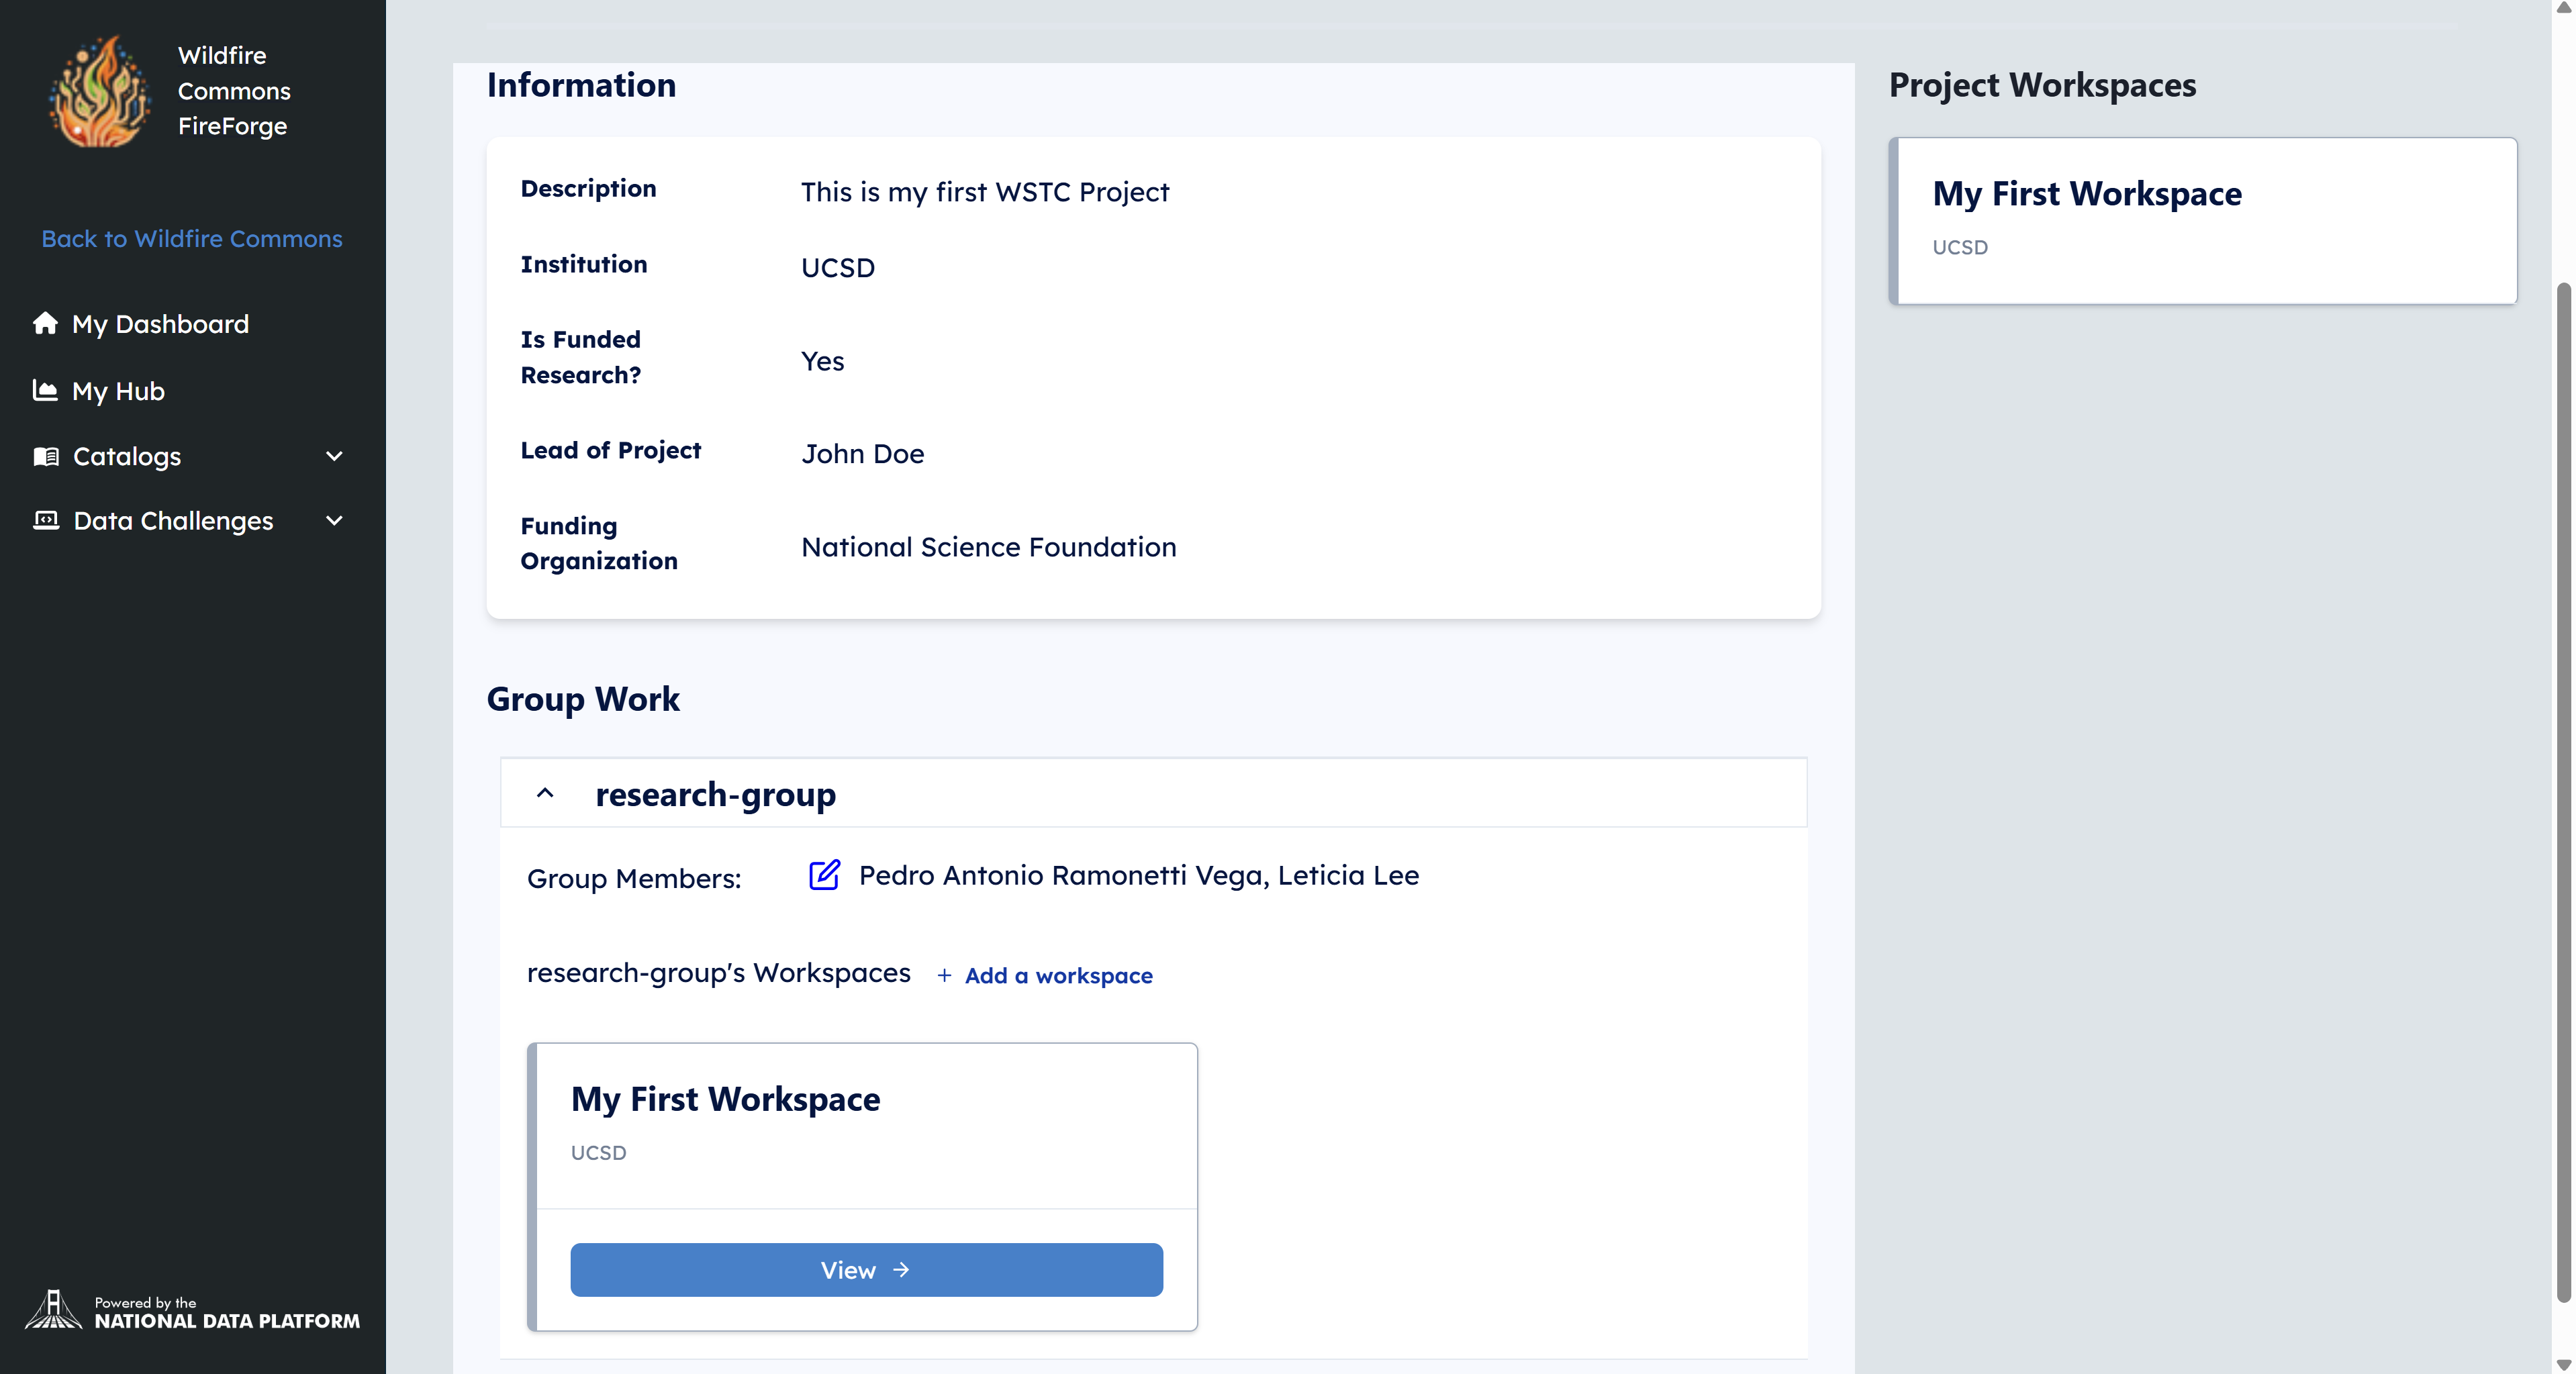Open My Dashboard in the sidebar

[160, 324]
